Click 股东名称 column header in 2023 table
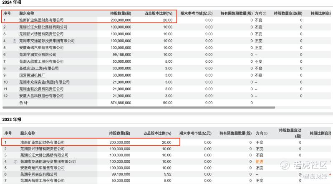The image size is (333, 184). (x=28, y=133)
